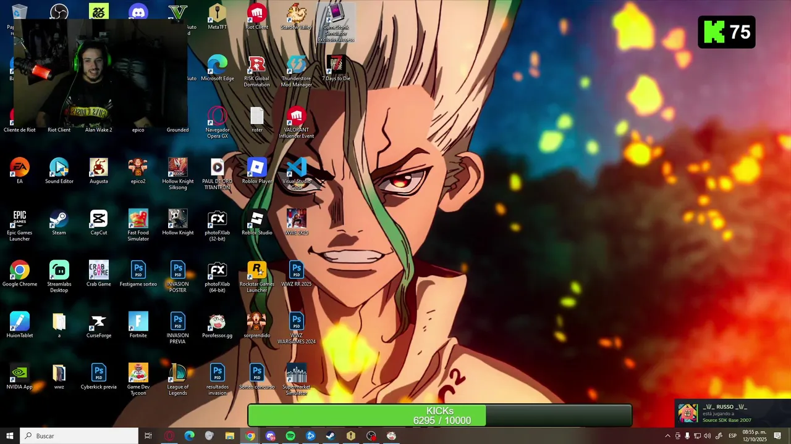The image size is (791, 444).
Task: Open Task View from the taskbar
Action: pos(148,436)
